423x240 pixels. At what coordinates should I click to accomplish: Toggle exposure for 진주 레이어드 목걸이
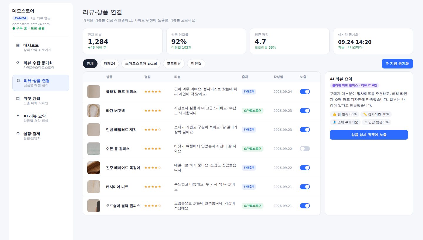(x=305, y=168)
